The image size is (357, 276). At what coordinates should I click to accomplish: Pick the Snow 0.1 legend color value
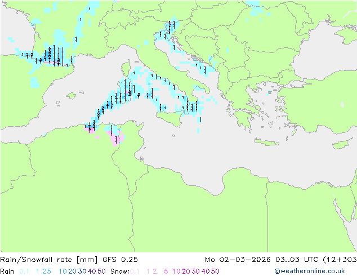[135, 271]
